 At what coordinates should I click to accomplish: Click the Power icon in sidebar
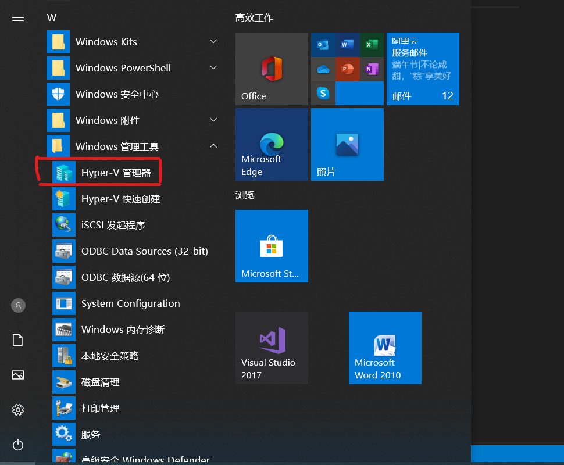pos(18,445)
